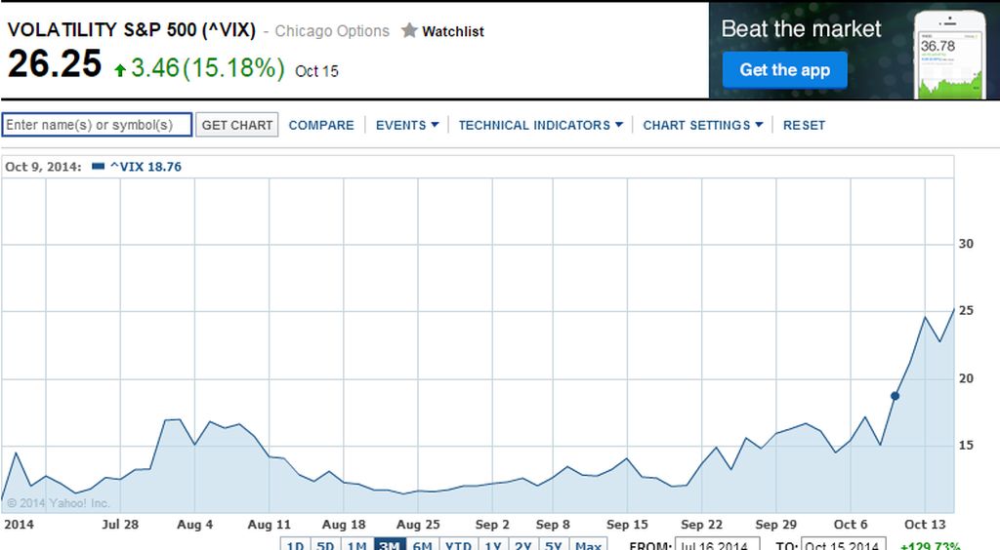Click the Aug 18 x-axis label
This screenshot has width=1000, height=550.
click(344, 525)
